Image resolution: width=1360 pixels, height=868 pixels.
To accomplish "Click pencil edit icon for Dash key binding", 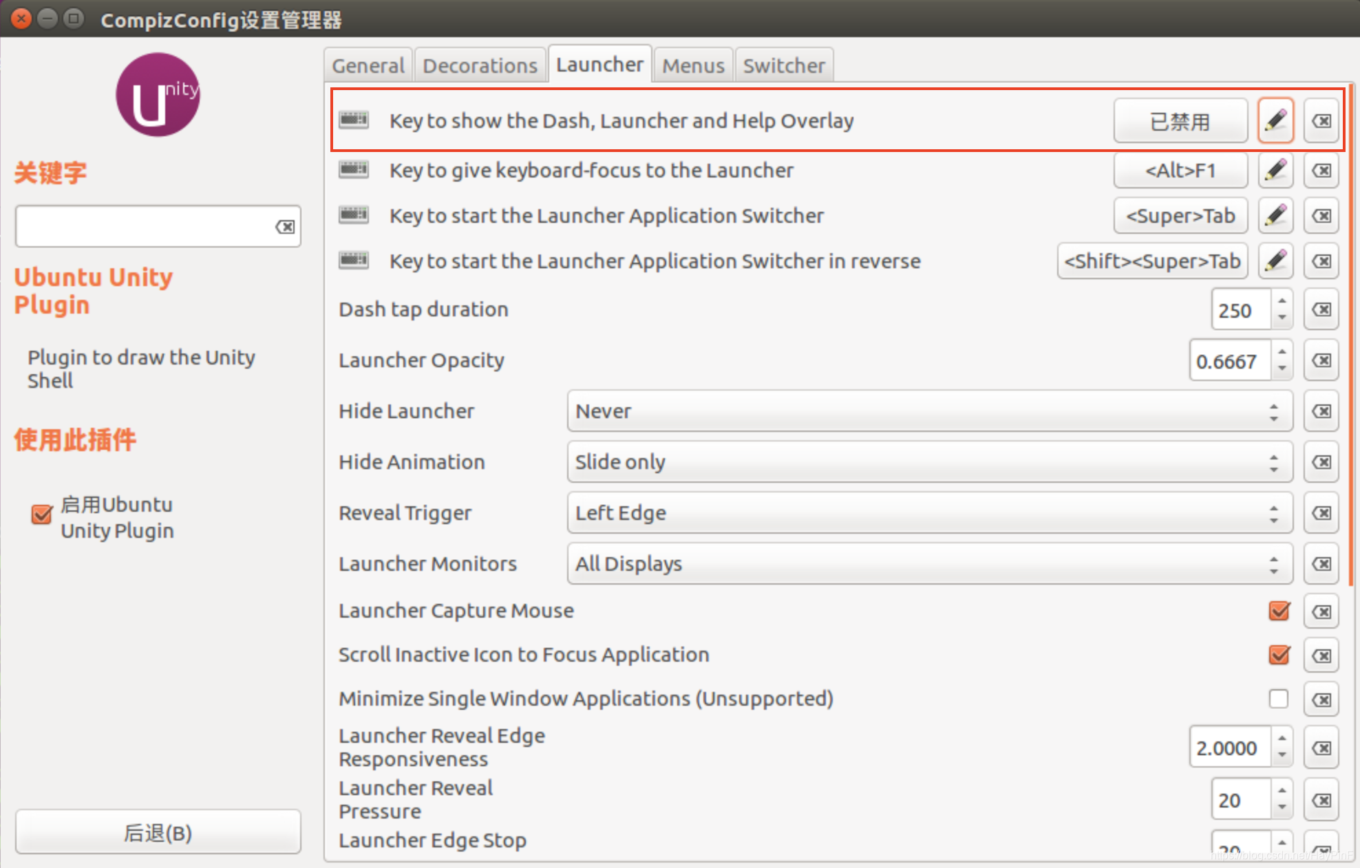I will (1275, 121).
